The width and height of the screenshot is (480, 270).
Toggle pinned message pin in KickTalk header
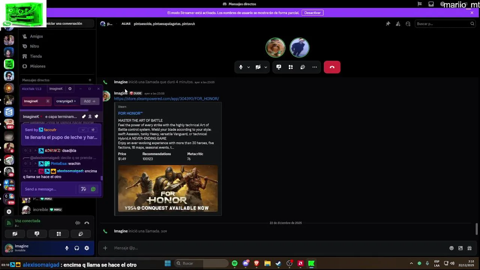click(x=96, y=117)
